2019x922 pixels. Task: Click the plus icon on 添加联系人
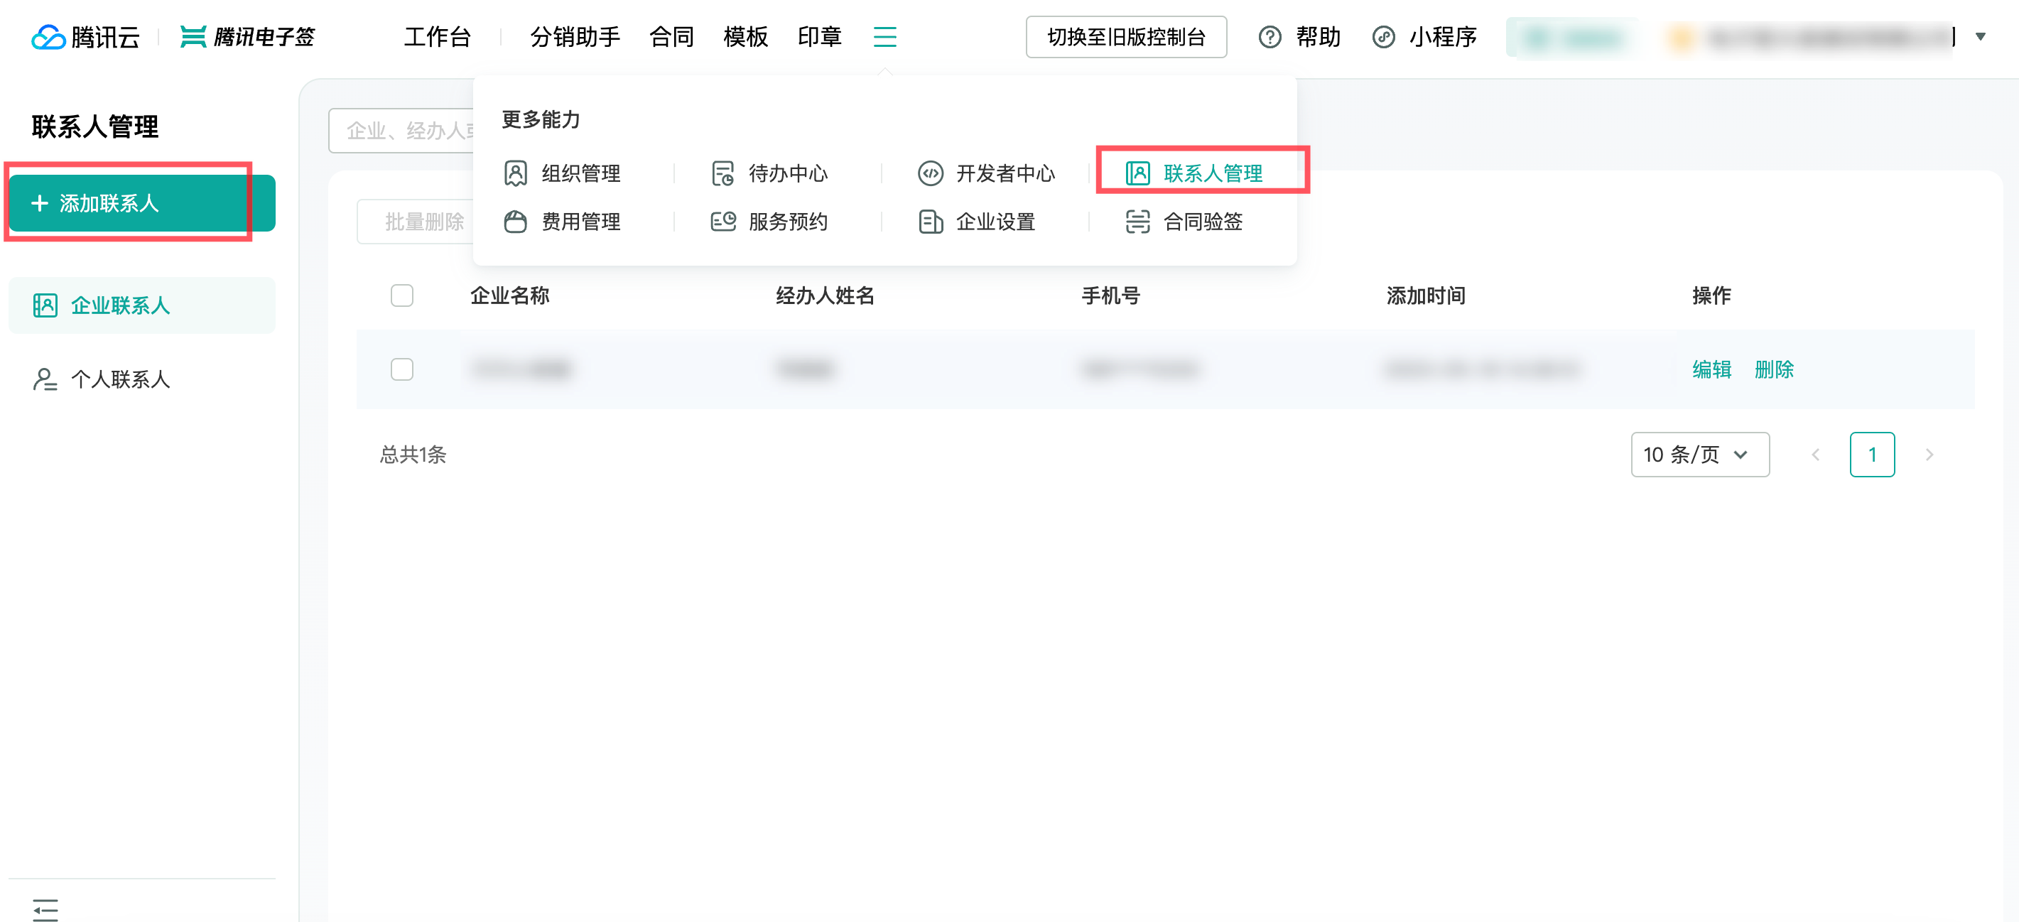click(39, 203)
